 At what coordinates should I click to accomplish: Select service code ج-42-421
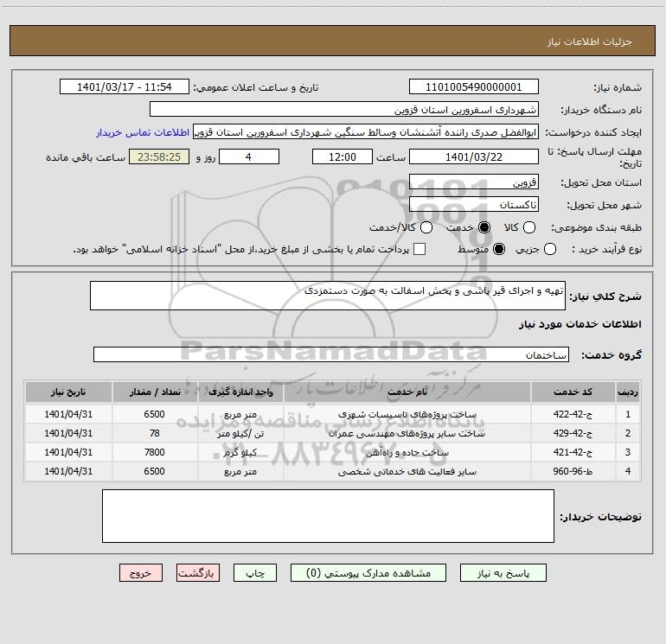[x=573, y=453]
